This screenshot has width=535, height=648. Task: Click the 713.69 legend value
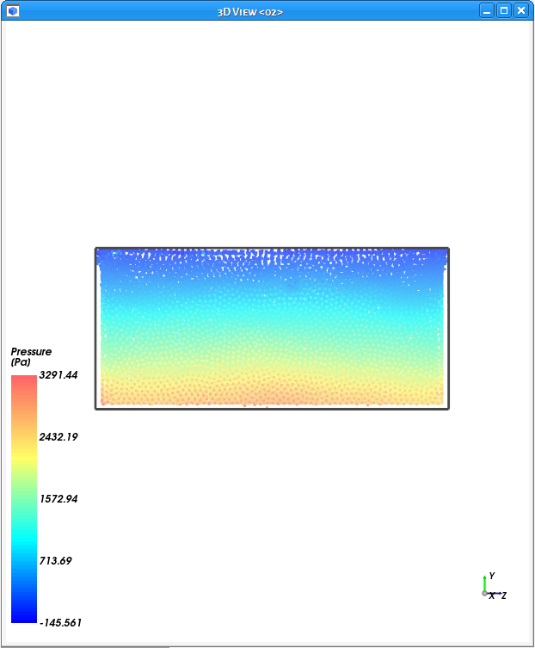pos(55,561)
